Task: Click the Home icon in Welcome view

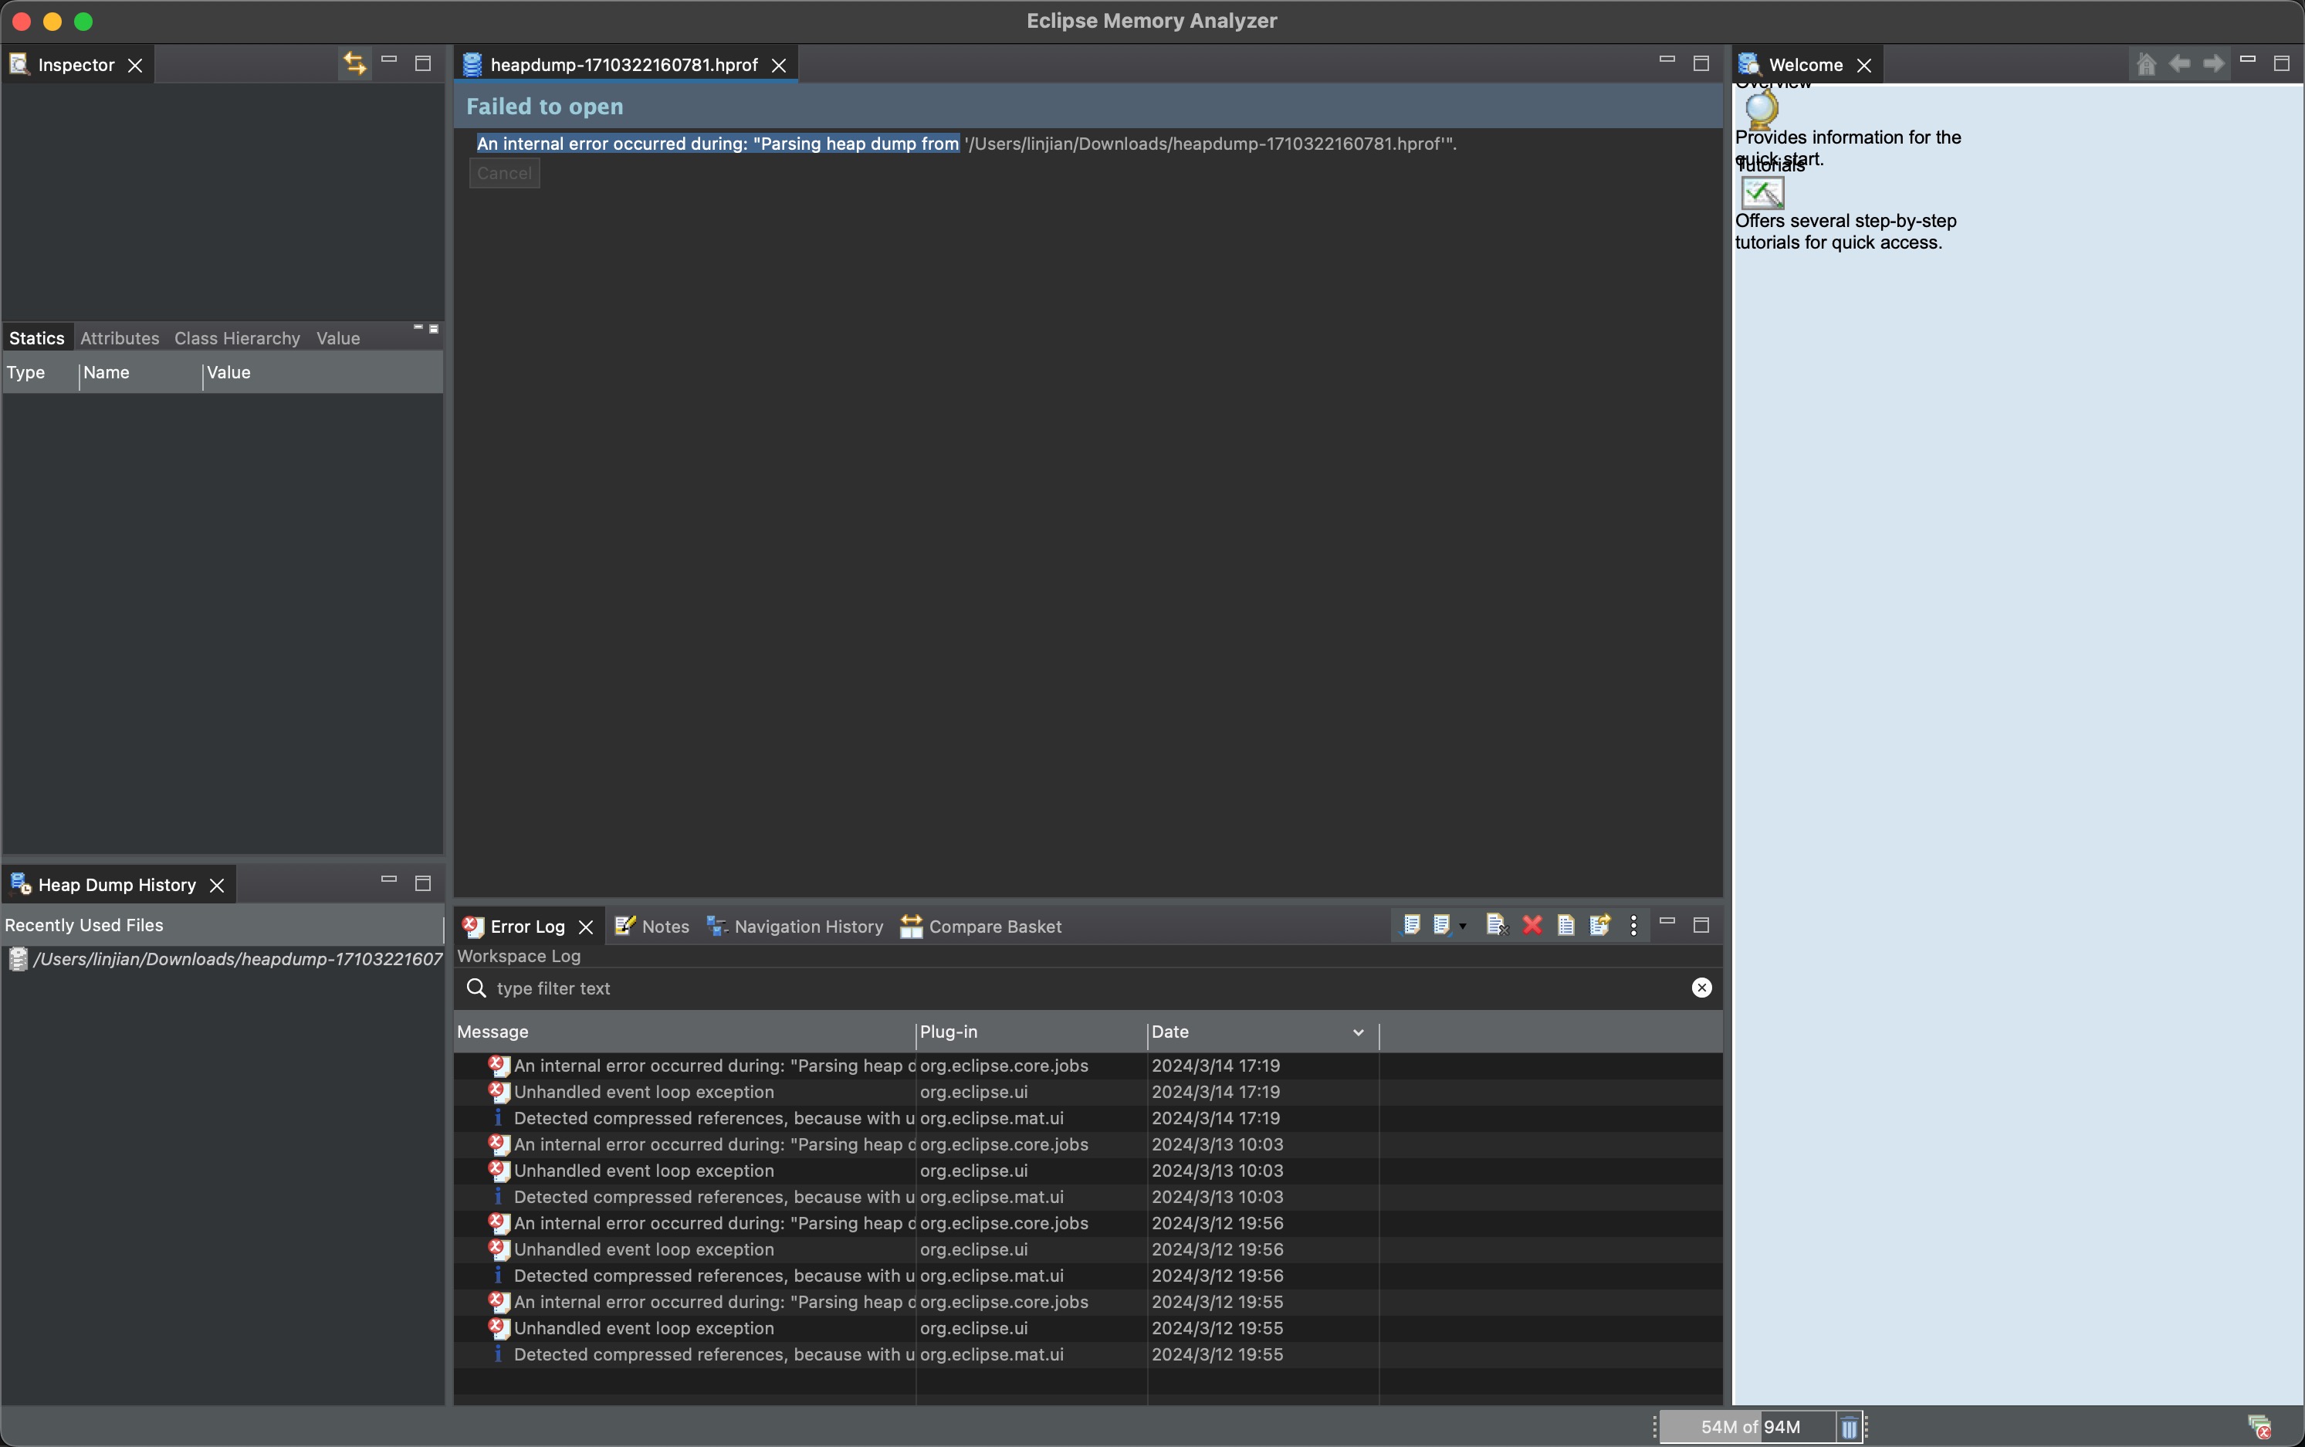Action: point(2146,63)
